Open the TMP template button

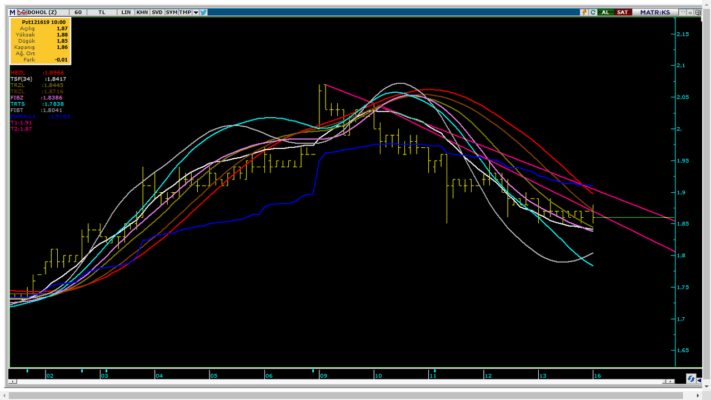[x=185, y=12]
